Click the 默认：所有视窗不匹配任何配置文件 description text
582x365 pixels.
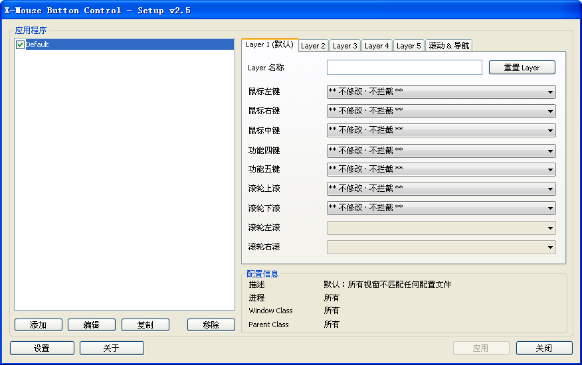tap(387, 285)
